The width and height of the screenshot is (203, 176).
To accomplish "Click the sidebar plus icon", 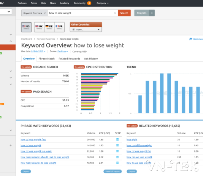I will click(11, 146).
